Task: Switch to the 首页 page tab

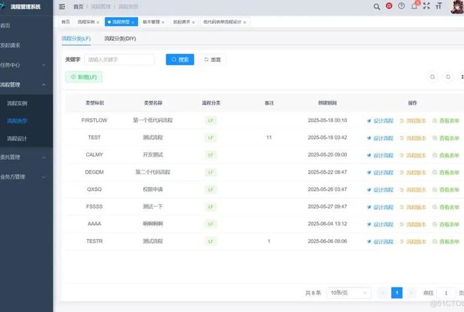Action: 66,22
